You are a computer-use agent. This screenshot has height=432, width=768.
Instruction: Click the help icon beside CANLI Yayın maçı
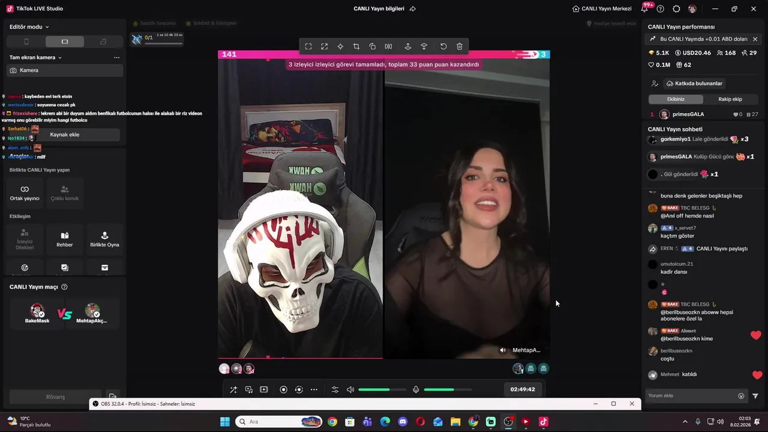point(64,287)
